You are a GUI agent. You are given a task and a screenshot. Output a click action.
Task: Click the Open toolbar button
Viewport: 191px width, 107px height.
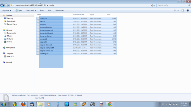pyautogui.click(x=19, y=10)
